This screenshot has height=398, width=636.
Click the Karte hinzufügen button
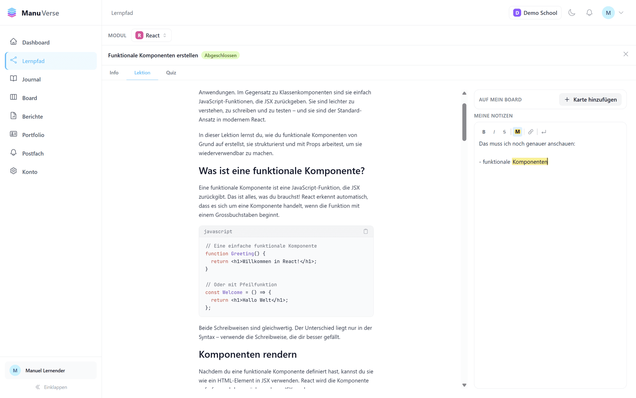click(590, 99)
